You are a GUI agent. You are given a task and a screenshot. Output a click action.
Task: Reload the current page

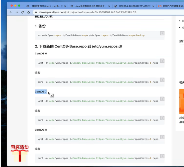tap(23, 12)
